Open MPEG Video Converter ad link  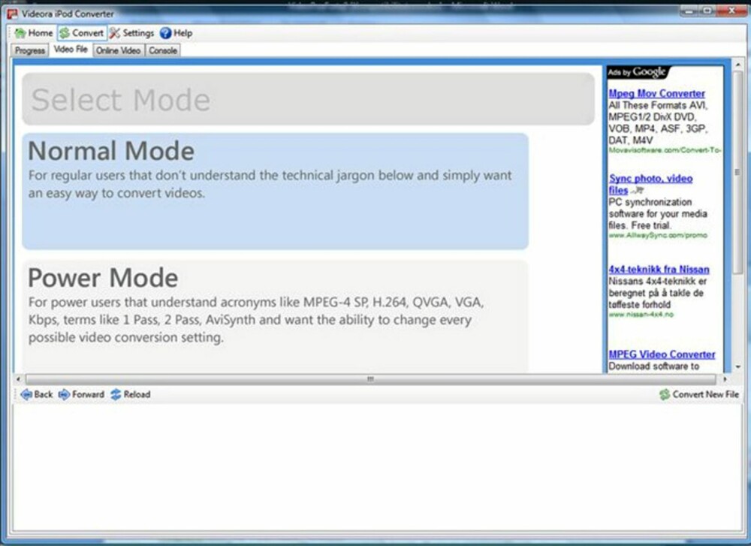point(662,354)
